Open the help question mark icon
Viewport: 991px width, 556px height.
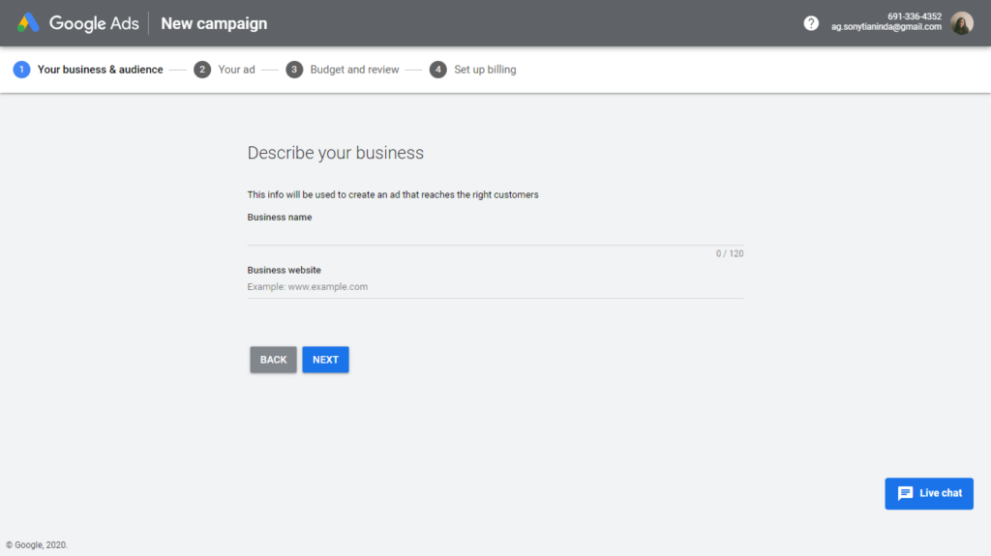[x=811, y=23]
